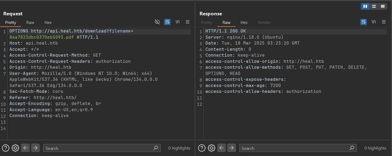Switch to the Raw tab in Response panel
Image resolution: width=392 pixels, height=156 pixels.
(x=226, y=23)
